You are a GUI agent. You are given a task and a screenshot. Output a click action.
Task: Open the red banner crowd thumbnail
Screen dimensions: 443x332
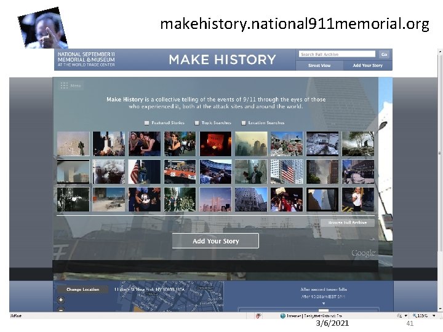(x=180, y=172)
